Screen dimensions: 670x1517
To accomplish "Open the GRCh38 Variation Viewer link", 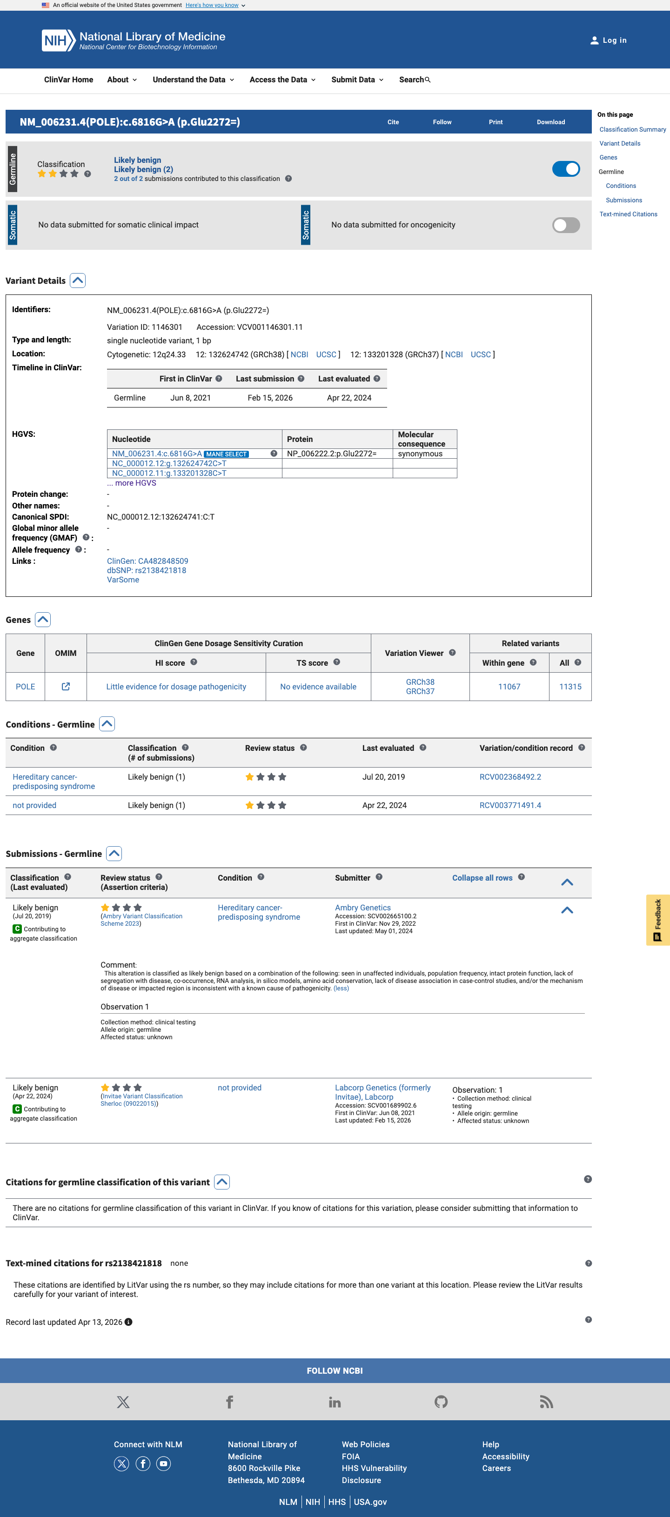I will pyautogui.click(x=420, y=682).
